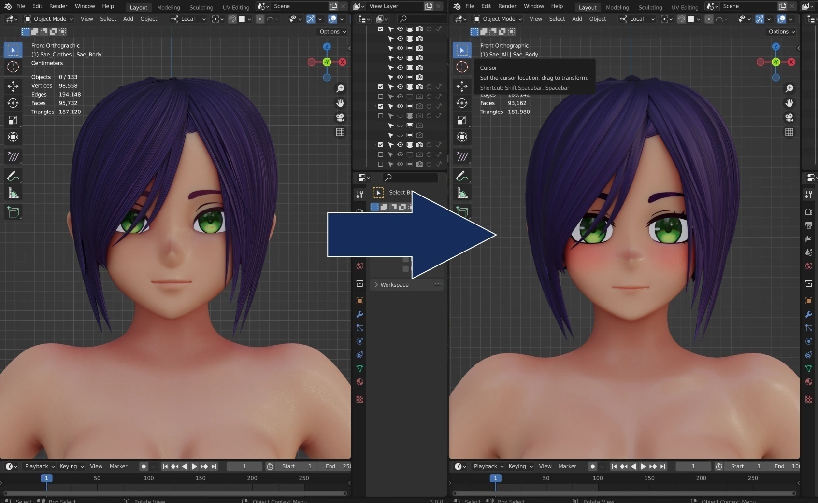Open Texture Properties with the checkered icon
818x503 pixels.
click(x=359, y=400)
